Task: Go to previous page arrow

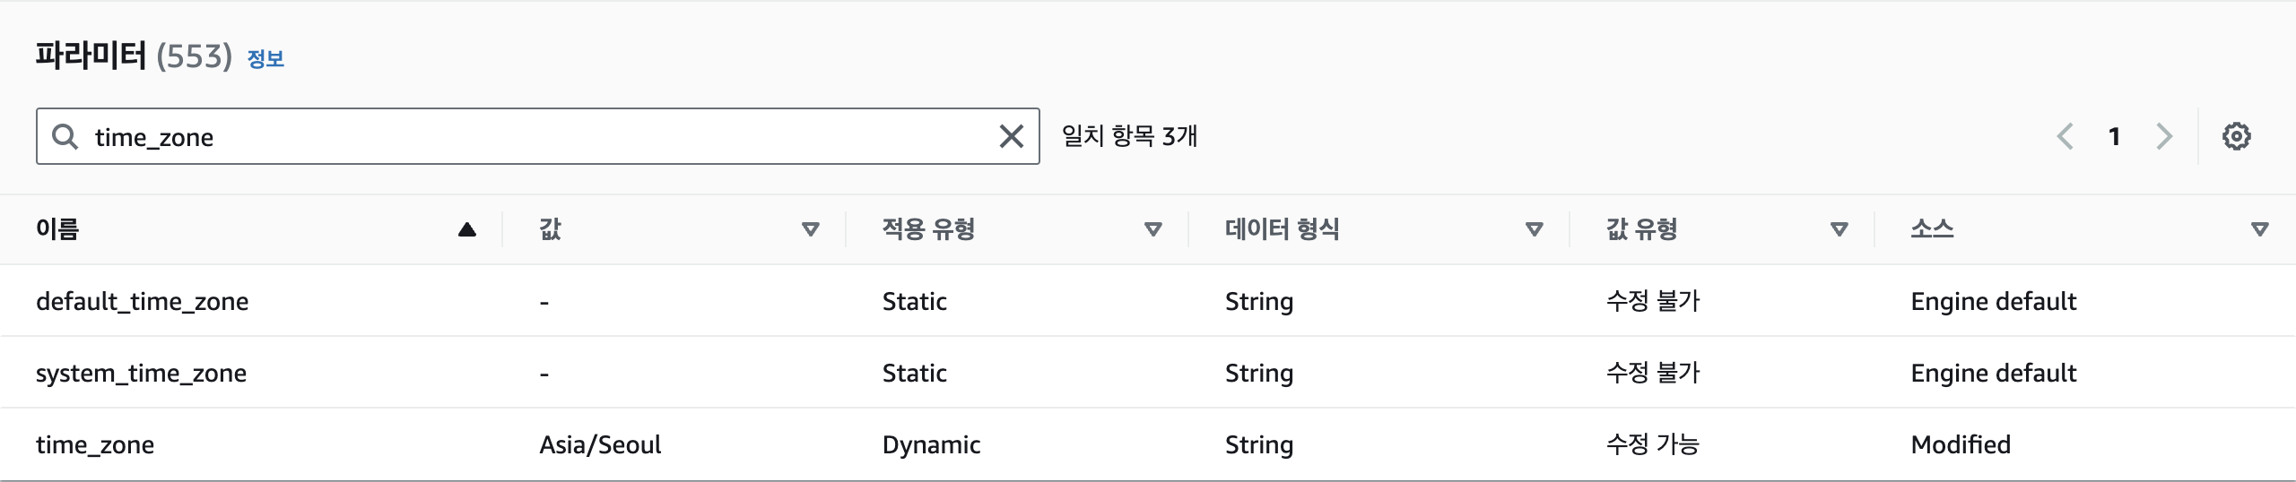Action: point(2066,136)
